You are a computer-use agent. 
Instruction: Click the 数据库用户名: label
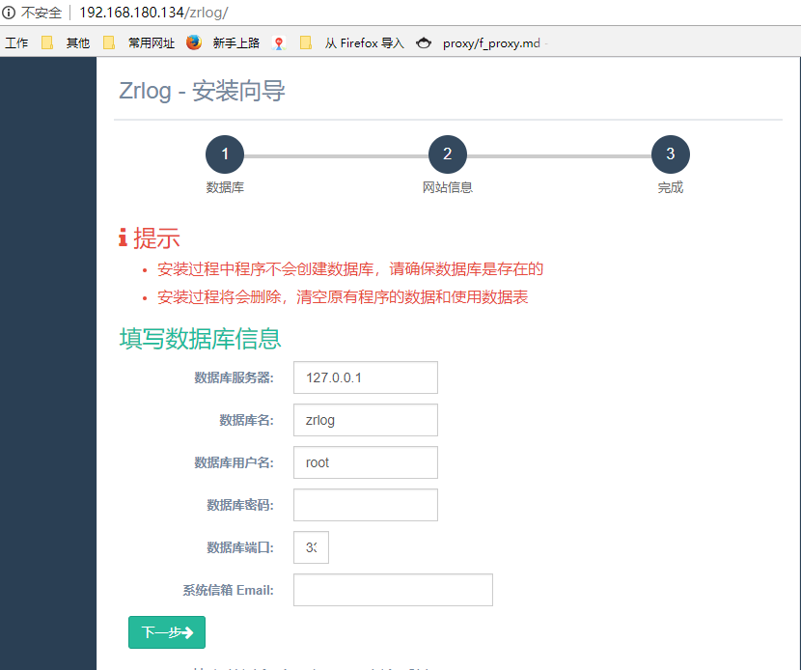click(234, 462)
